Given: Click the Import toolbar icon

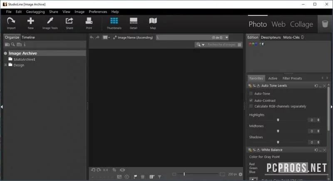Looking at the screenshot, I should 11,21.
